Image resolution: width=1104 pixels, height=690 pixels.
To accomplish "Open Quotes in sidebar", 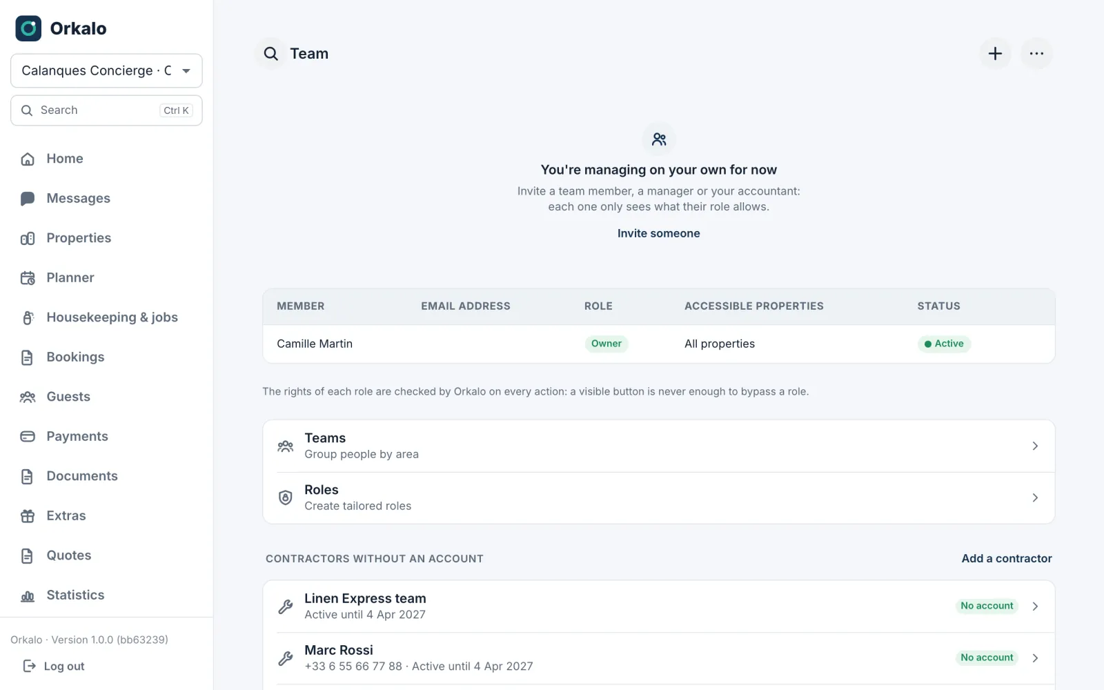I will [106, 555].
